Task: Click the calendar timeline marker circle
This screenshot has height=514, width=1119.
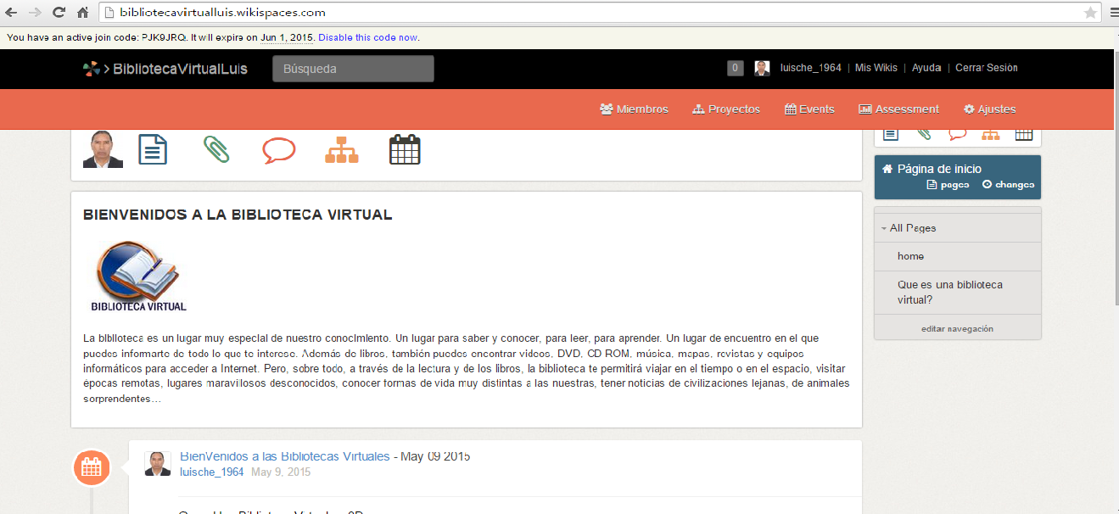Action: 92,467
